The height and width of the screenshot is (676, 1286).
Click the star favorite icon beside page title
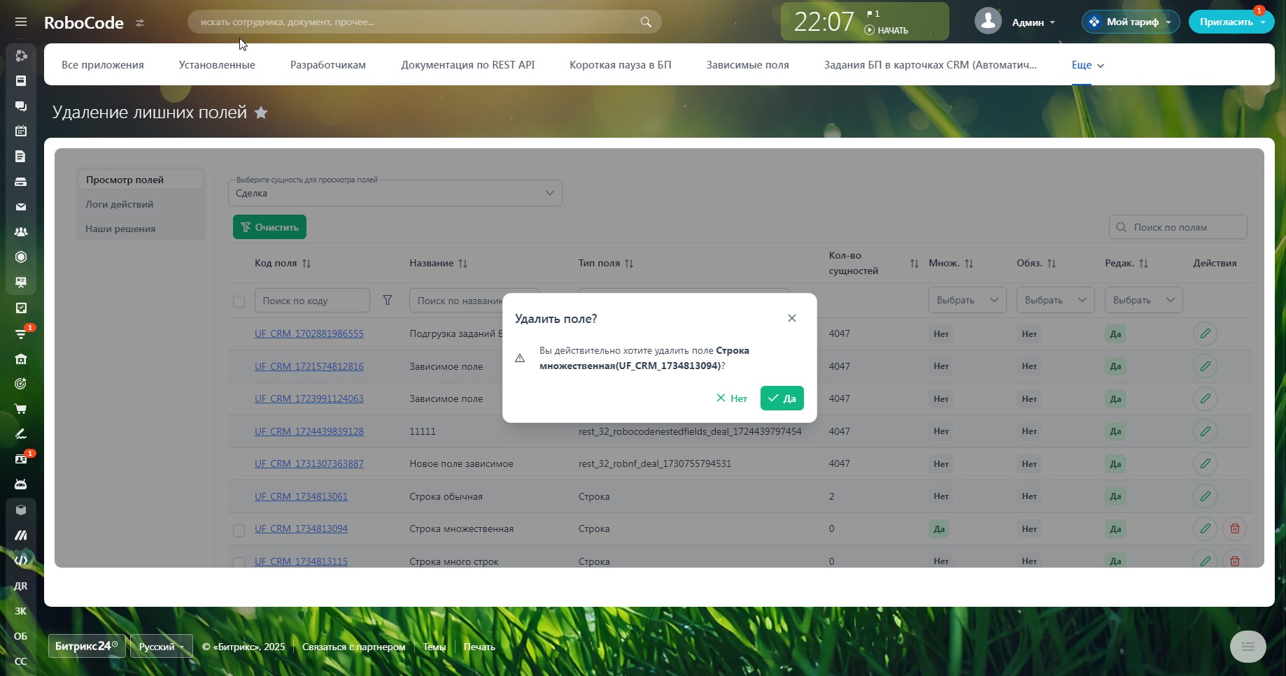point(261,113)
